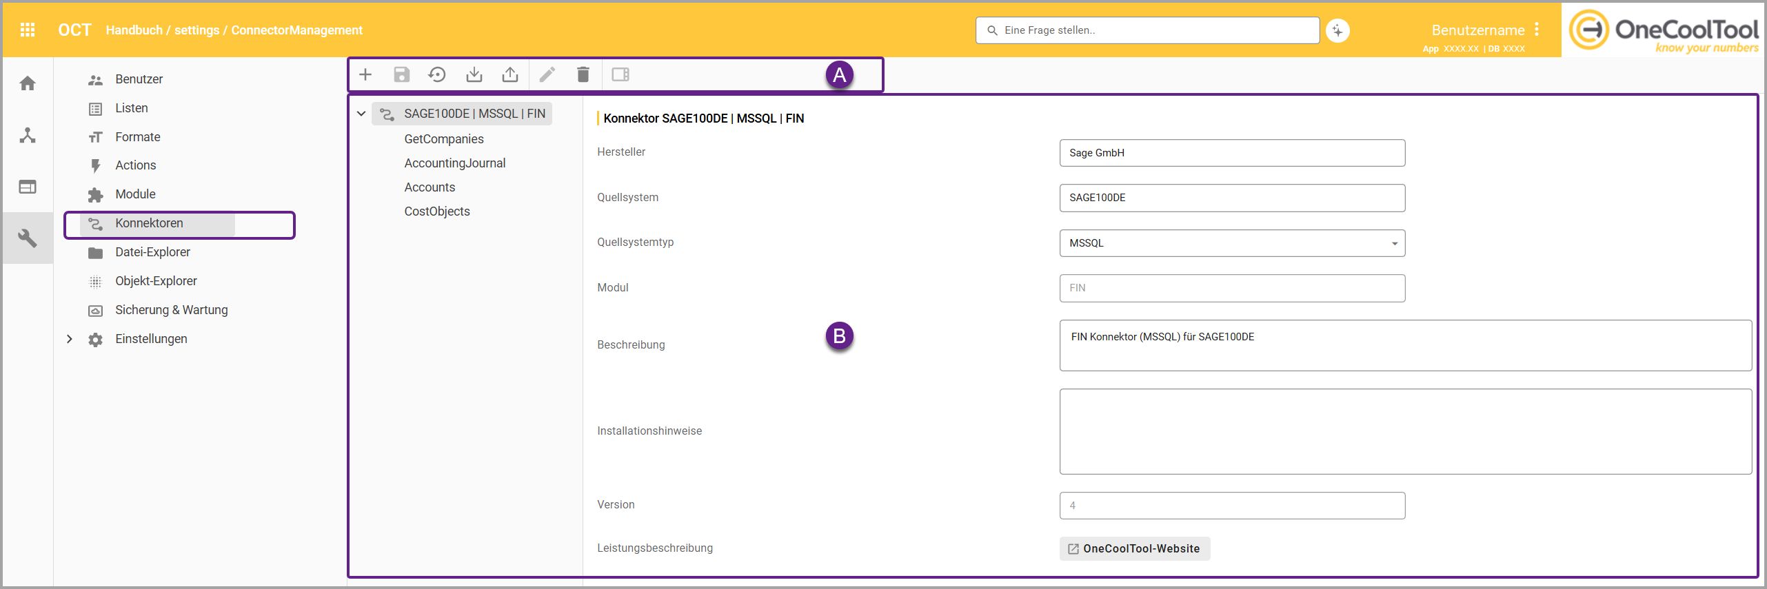Viewport: 1767px width, 589px height.
Task: Save the connector with the floppy disk icon
Action: pyautogui.click(x=402, y=74)
